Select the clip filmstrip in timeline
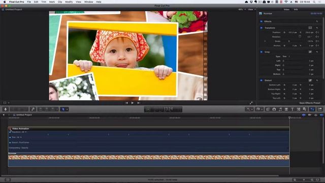This screenshot has height=183, width=325. (149, 157)
